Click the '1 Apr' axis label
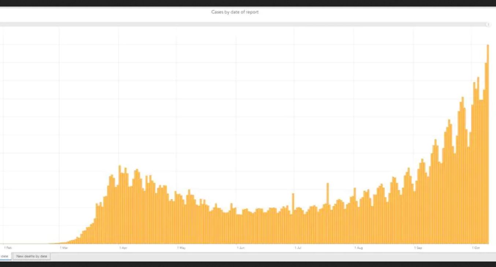 tap(123, 248)
